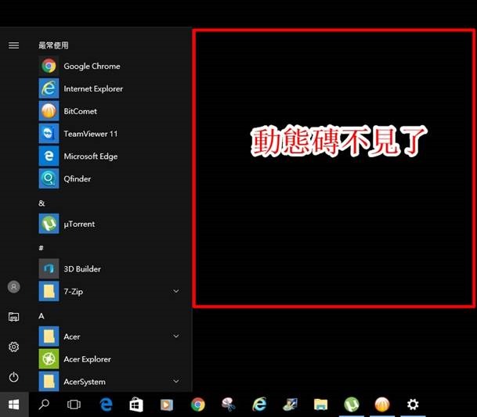Open the Snipping Tool taskbar icon
This screenshot has height=417, width=477.
point(229,404)
